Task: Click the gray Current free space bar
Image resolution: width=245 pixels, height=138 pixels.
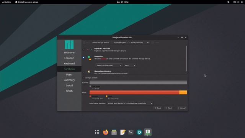Action: [138, 82]
